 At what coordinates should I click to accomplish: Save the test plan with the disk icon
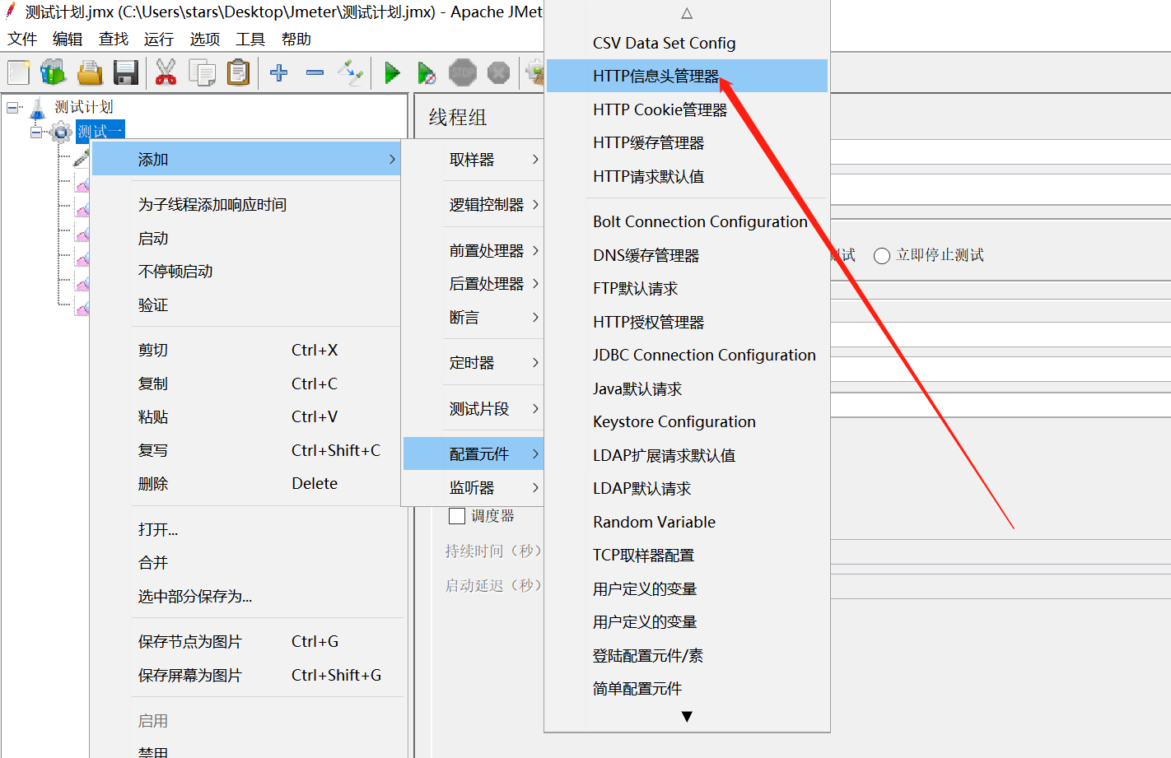click(125, 72)
